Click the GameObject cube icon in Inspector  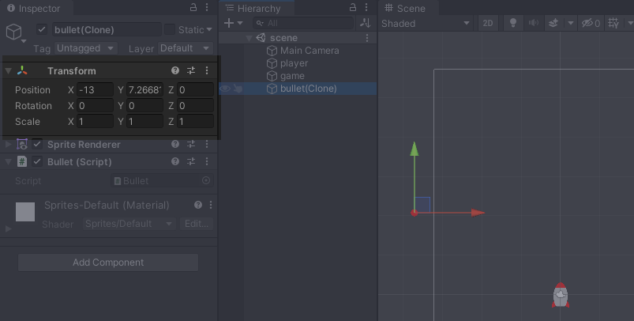click(x=13, y=32)
